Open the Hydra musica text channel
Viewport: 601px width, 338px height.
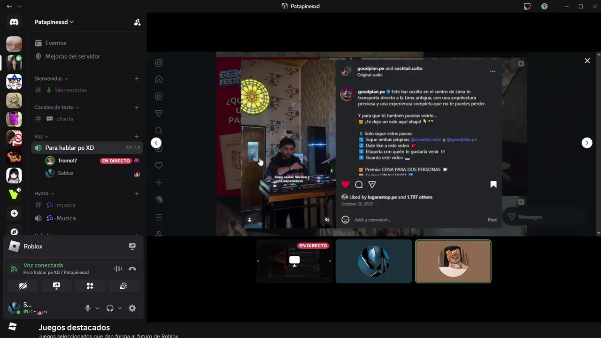click(87, 205)
